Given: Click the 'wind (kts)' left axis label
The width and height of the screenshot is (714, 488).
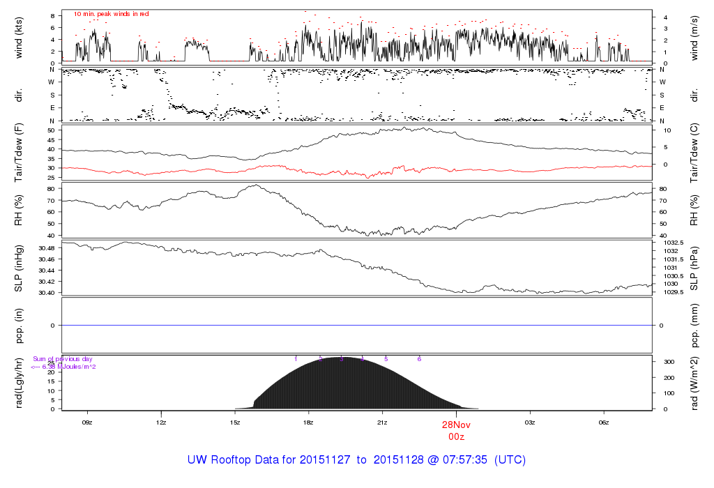Looking at the screenshot, I should click(x=20, y=36).
